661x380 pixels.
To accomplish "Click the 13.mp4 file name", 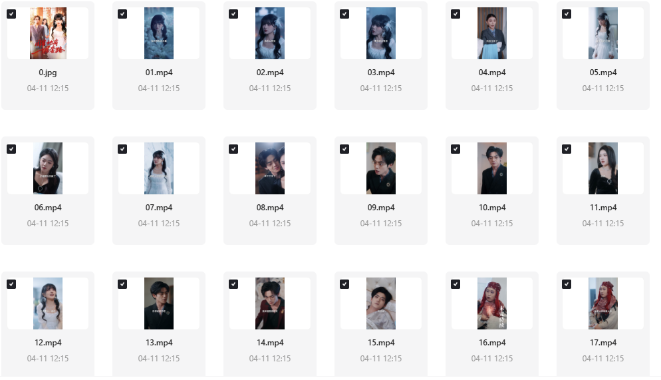I will coord(159,343).
